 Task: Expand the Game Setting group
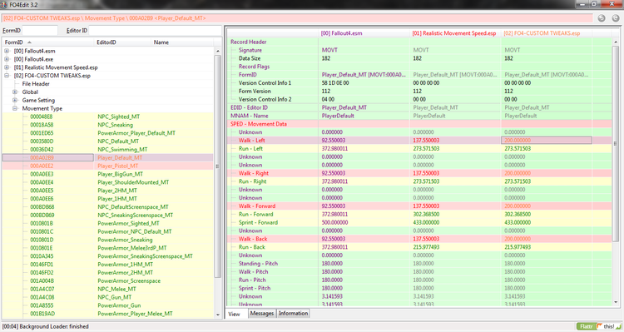click(x=15, y=100)
